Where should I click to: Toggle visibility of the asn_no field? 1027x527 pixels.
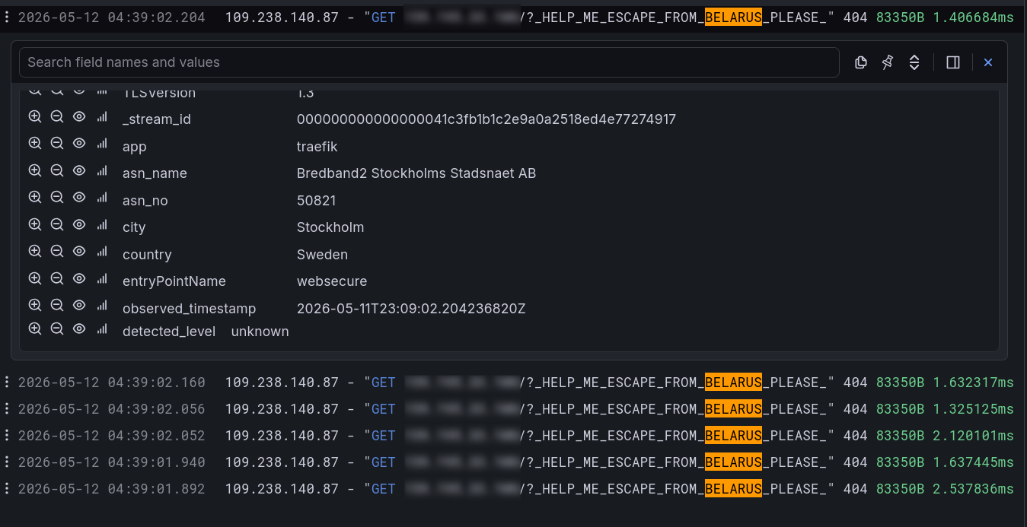pos(78,197)
